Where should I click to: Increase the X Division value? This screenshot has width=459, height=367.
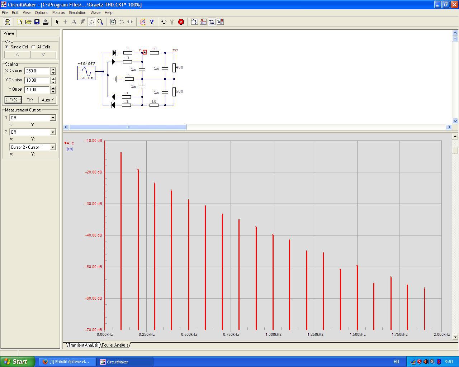pyautogui.click(x=53, y=69)
